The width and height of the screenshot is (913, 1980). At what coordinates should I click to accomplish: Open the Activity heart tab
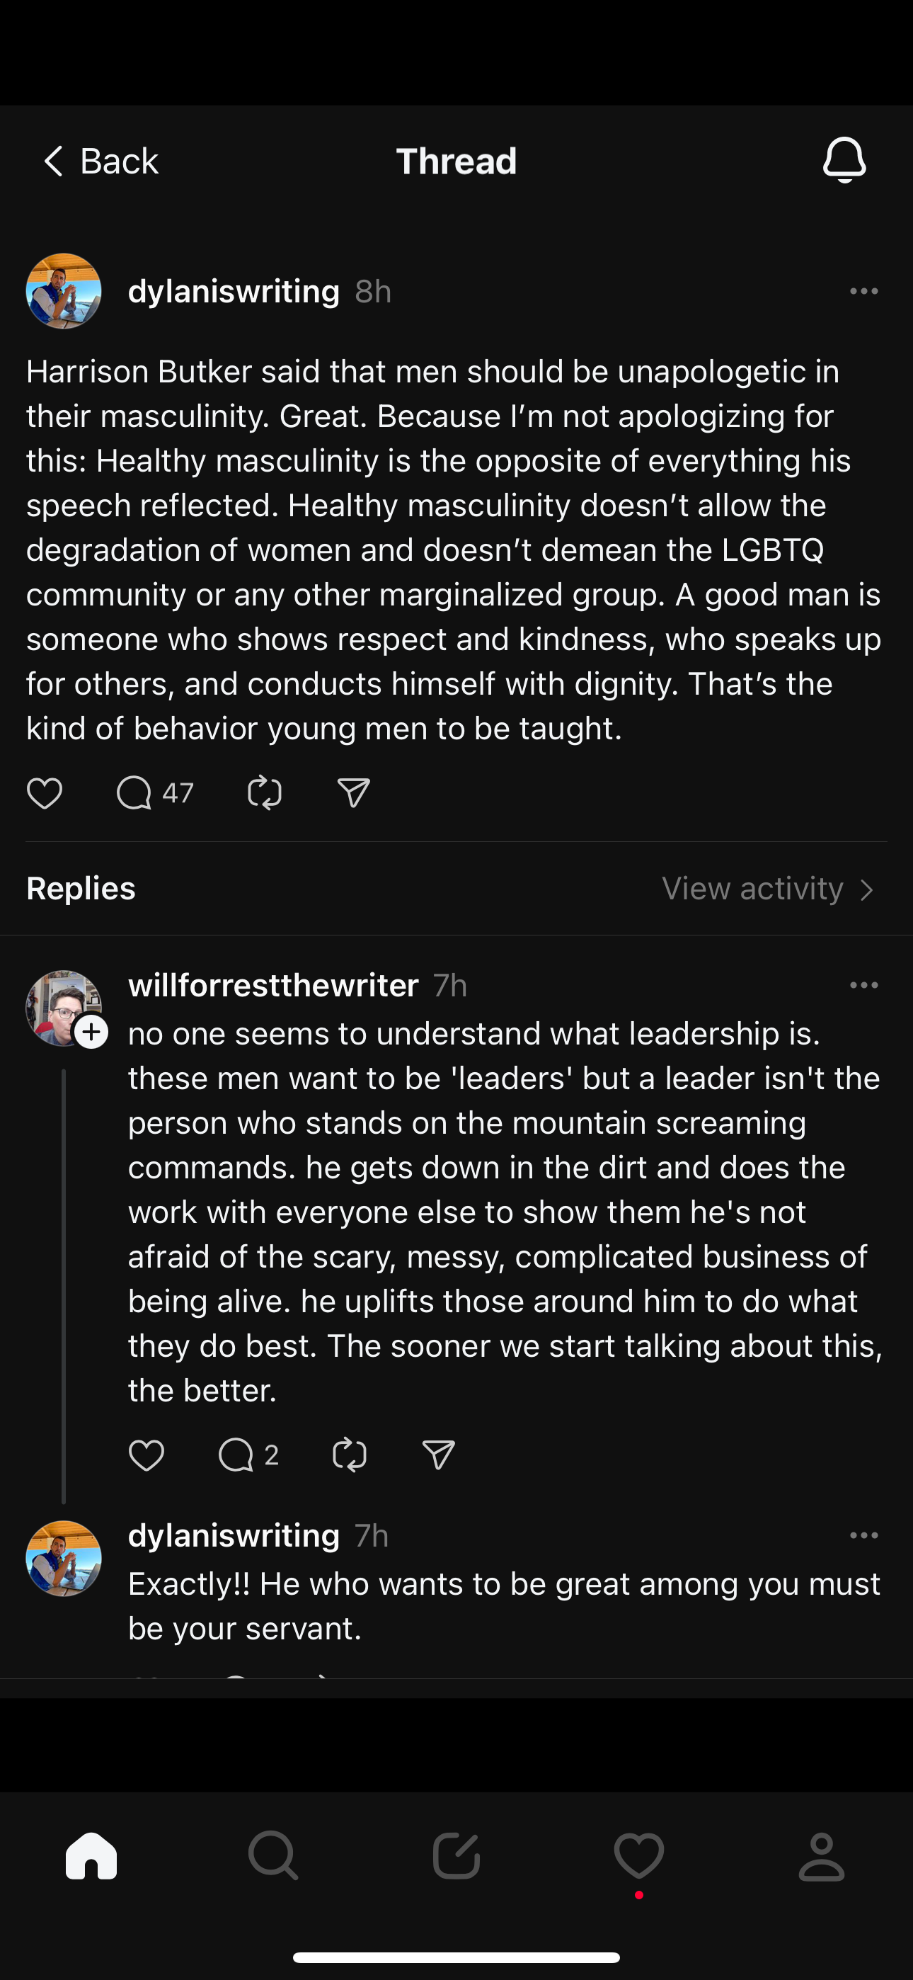[x=638, y=1856]
